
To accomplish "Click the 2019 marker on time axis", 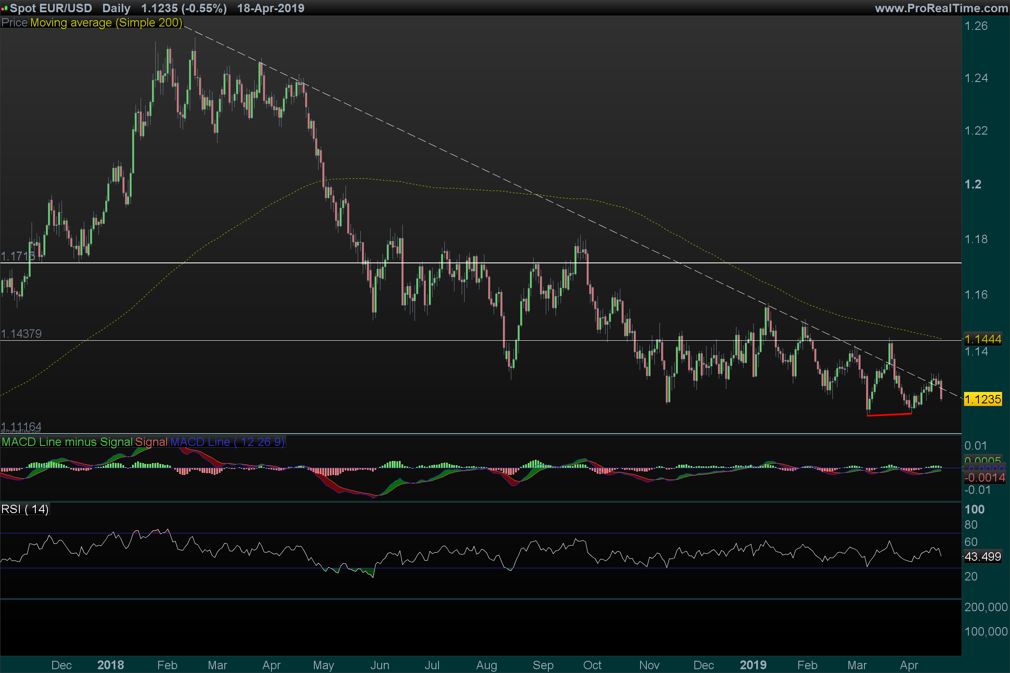I will 753,665.
